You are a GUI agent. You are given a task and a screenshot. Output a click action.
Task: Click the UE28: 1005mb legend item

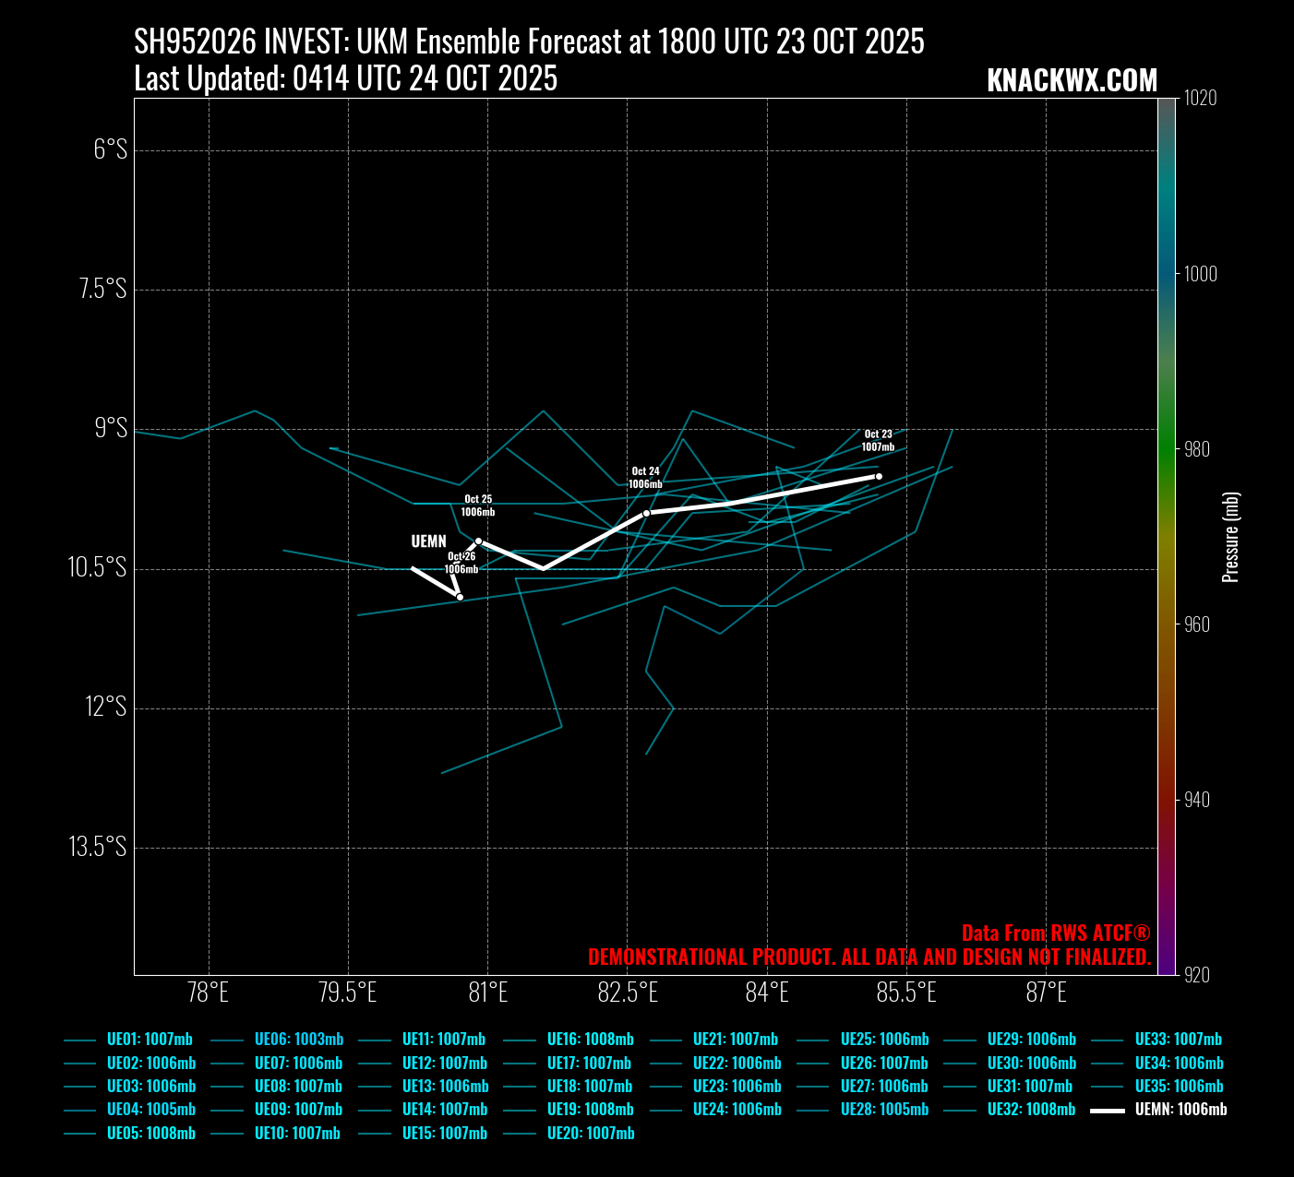click(x=884, y=1110)
